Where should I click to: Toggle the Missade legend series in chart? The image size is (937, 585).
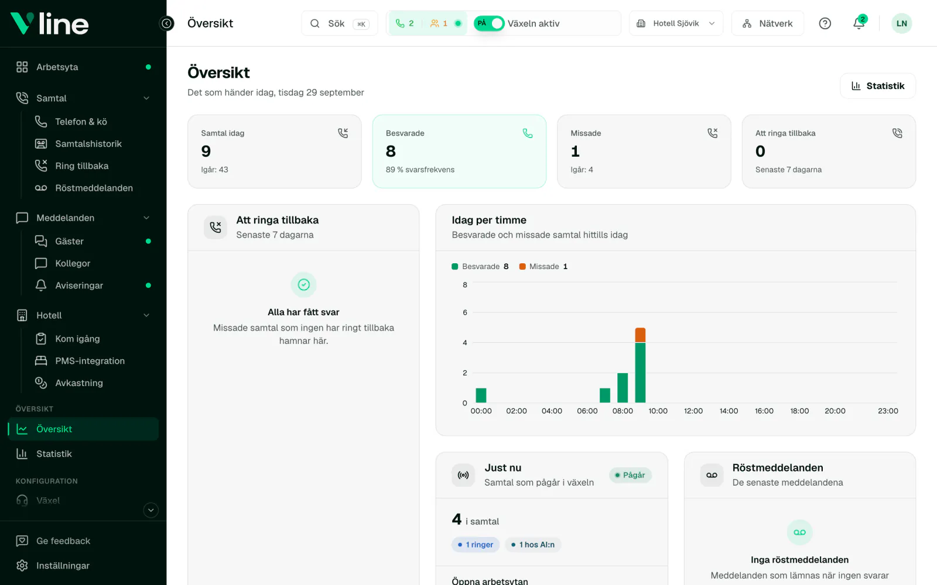[543, 266]
